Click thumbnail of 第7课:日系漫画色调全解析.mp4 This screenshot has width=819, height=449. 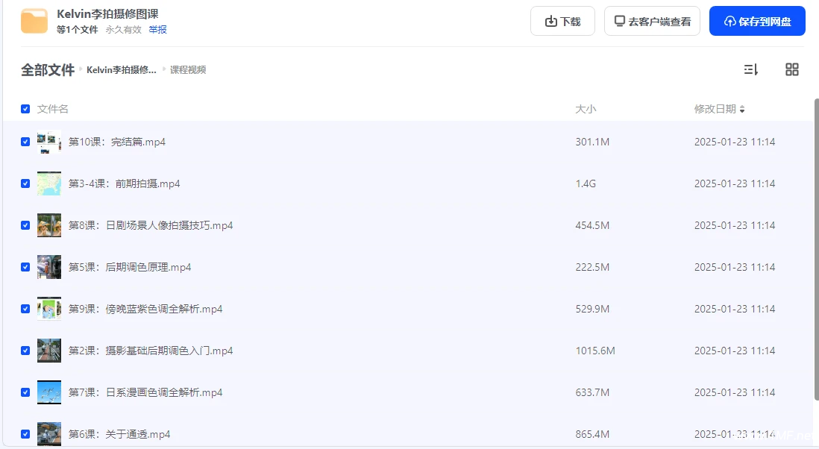[49, 392]
